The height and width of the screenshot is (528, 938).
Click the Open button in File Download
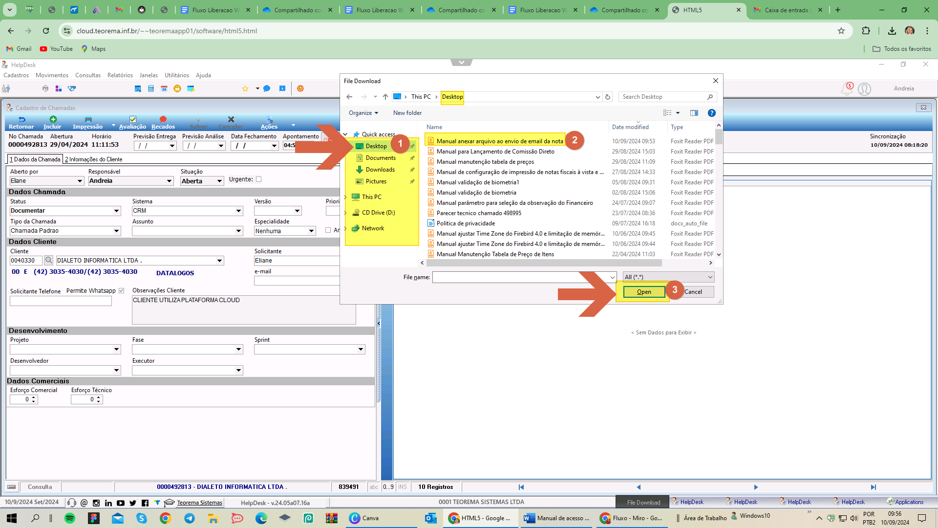[644, 292]
